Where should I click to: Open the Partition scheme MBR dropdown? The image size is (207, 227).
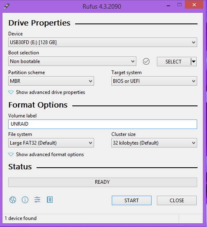tap(51, 81)
